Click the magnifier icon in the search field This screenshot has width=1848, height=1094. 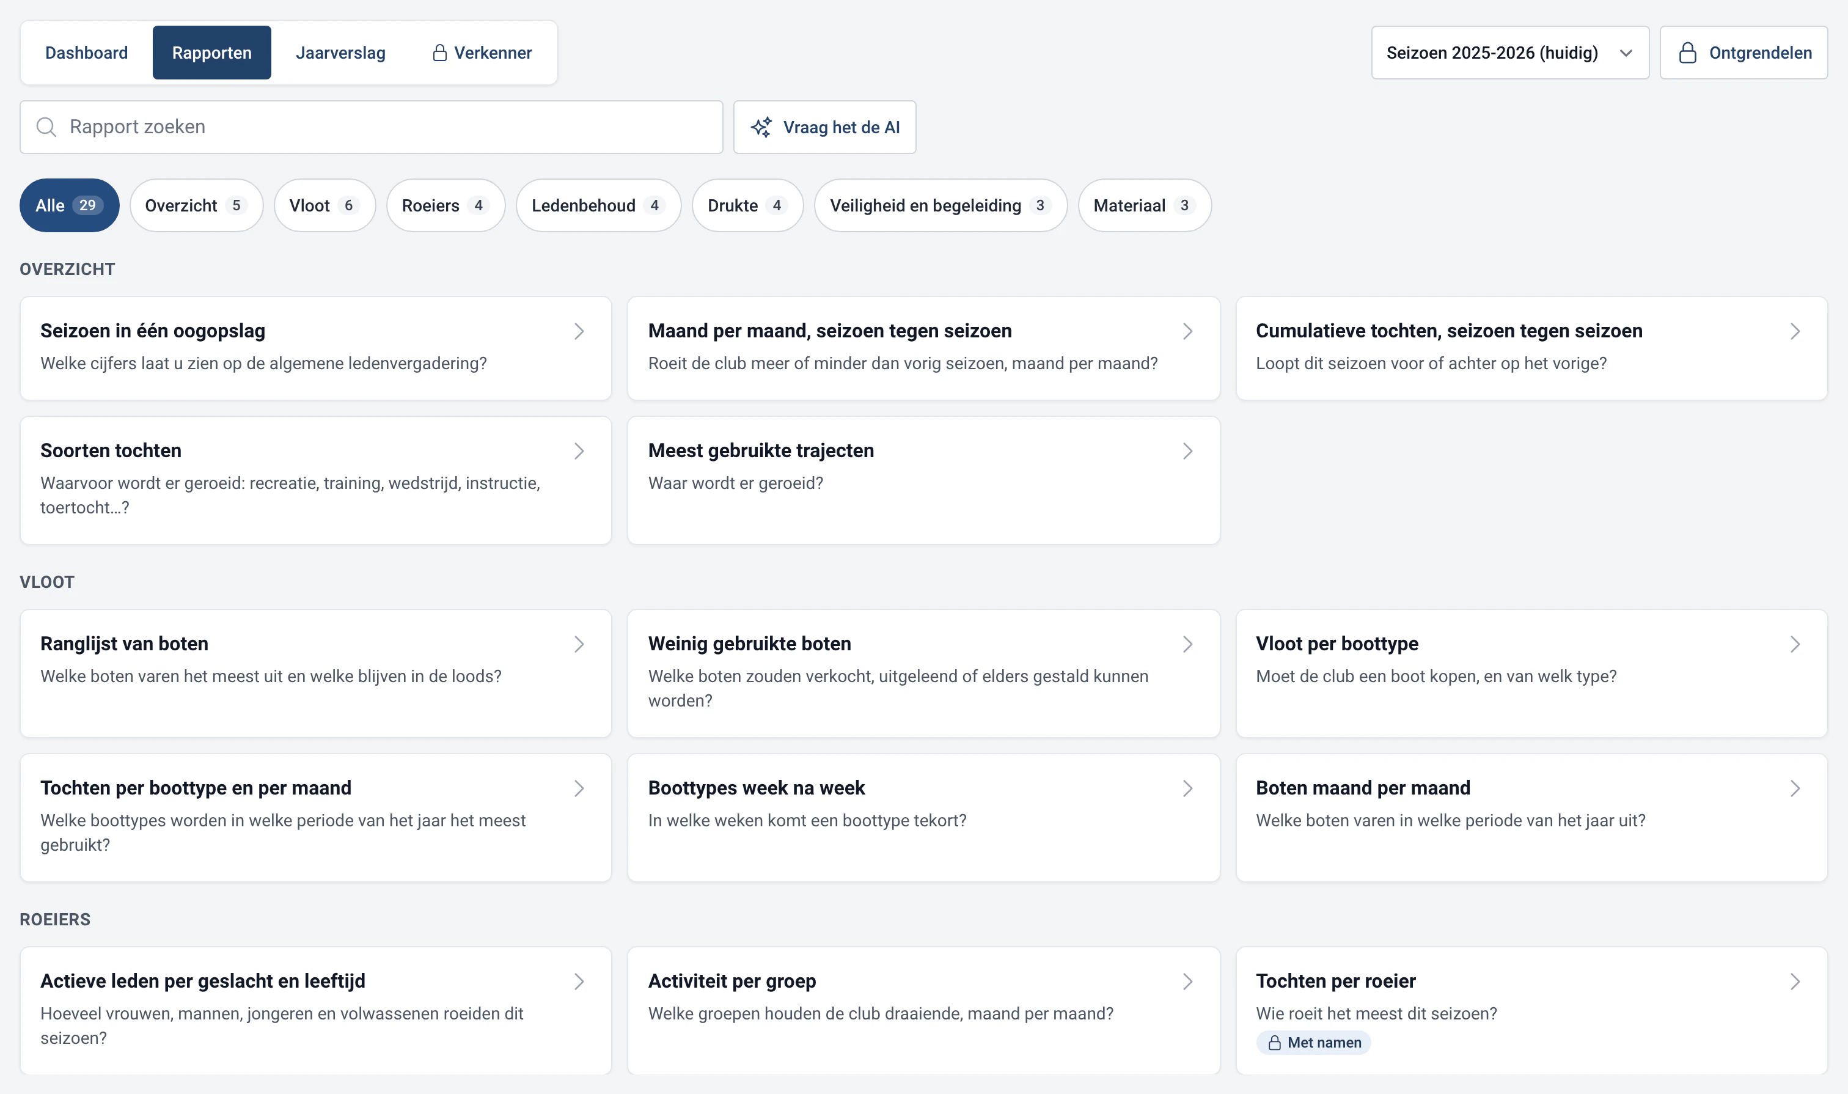pyautogui.click(x=46, y=127)
